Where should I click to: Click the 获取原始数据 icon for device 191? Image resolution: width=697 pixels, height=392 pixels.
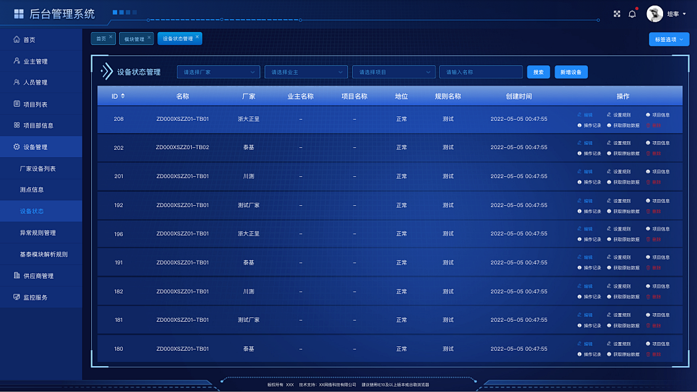click(609, 268)
